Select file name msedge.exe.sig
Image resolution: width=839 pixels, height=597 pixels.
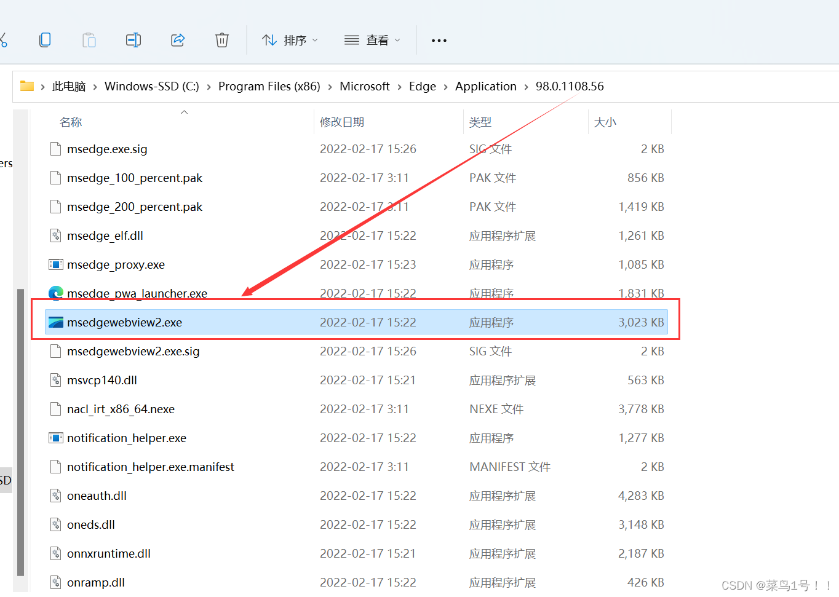click(x=107, y=149)
